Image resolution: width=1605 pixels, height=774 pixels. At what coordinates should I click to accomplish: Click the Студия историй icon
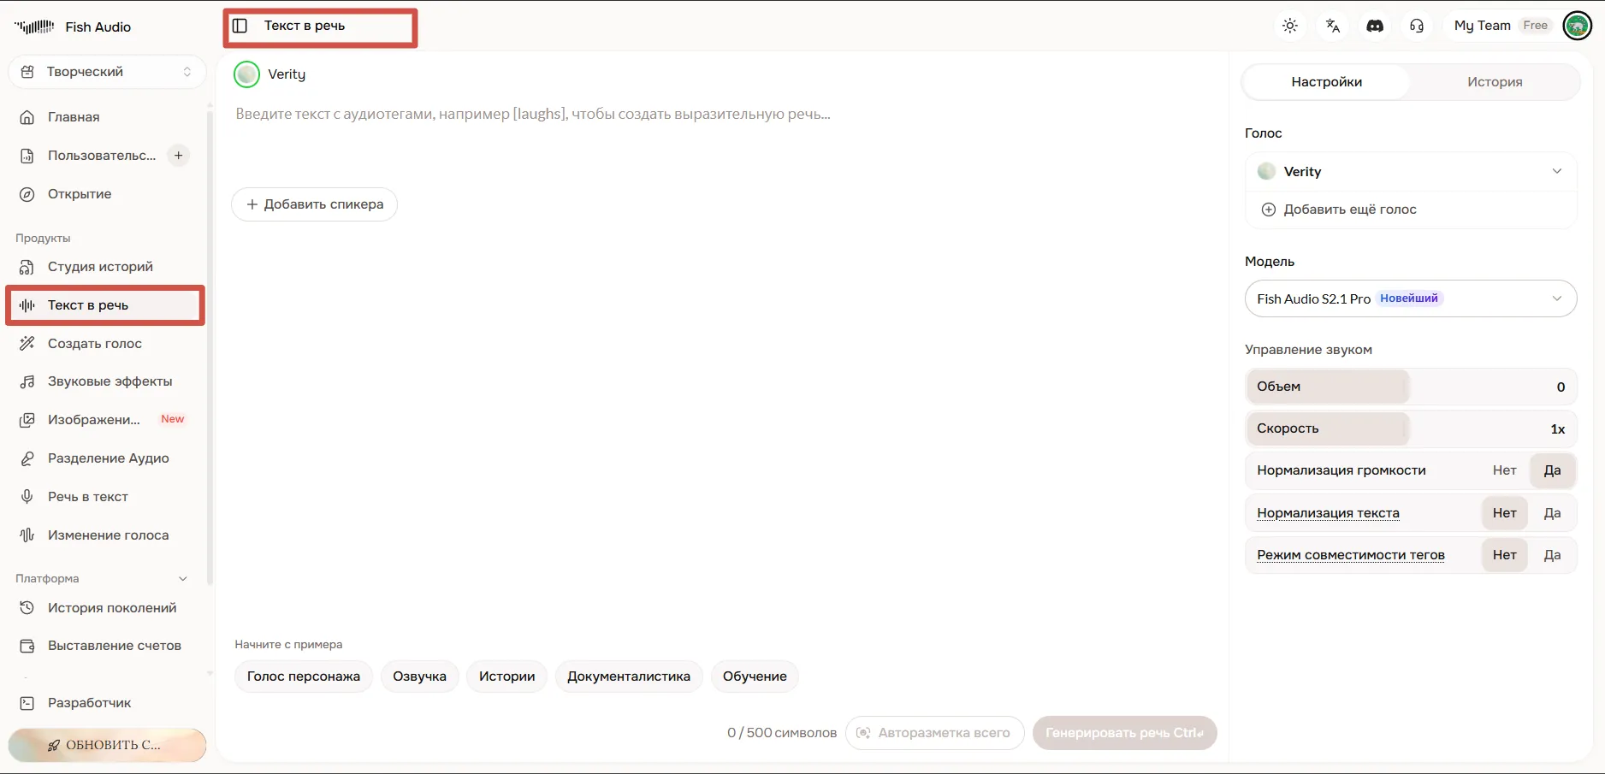tap(27, 267)
